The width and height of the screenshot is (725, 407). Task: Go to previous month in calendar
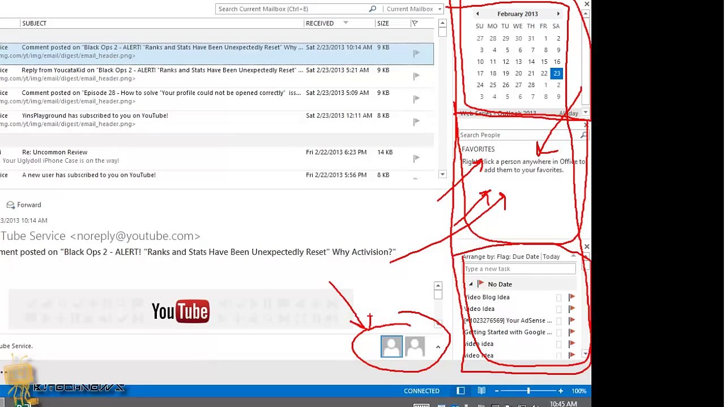tap(477, 14)
